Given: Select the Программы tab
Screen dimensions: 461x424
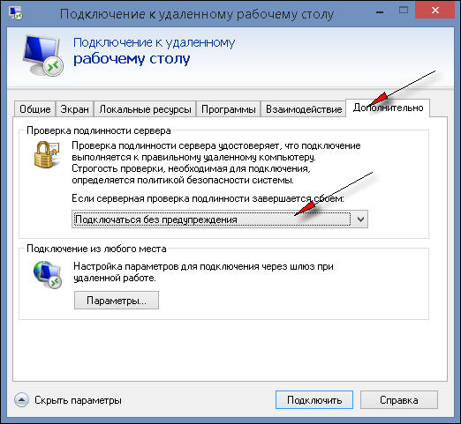Looking at the screenshot, I should coord(229,109).
